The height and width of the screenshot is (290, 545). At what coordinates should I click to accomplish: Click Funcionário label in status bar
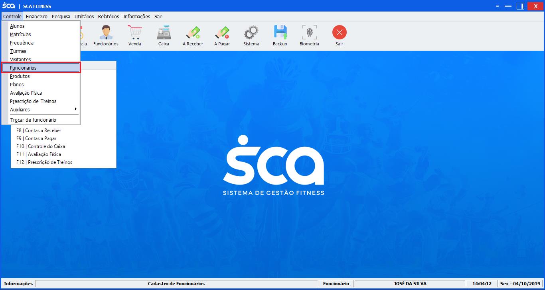pos(336,284)
